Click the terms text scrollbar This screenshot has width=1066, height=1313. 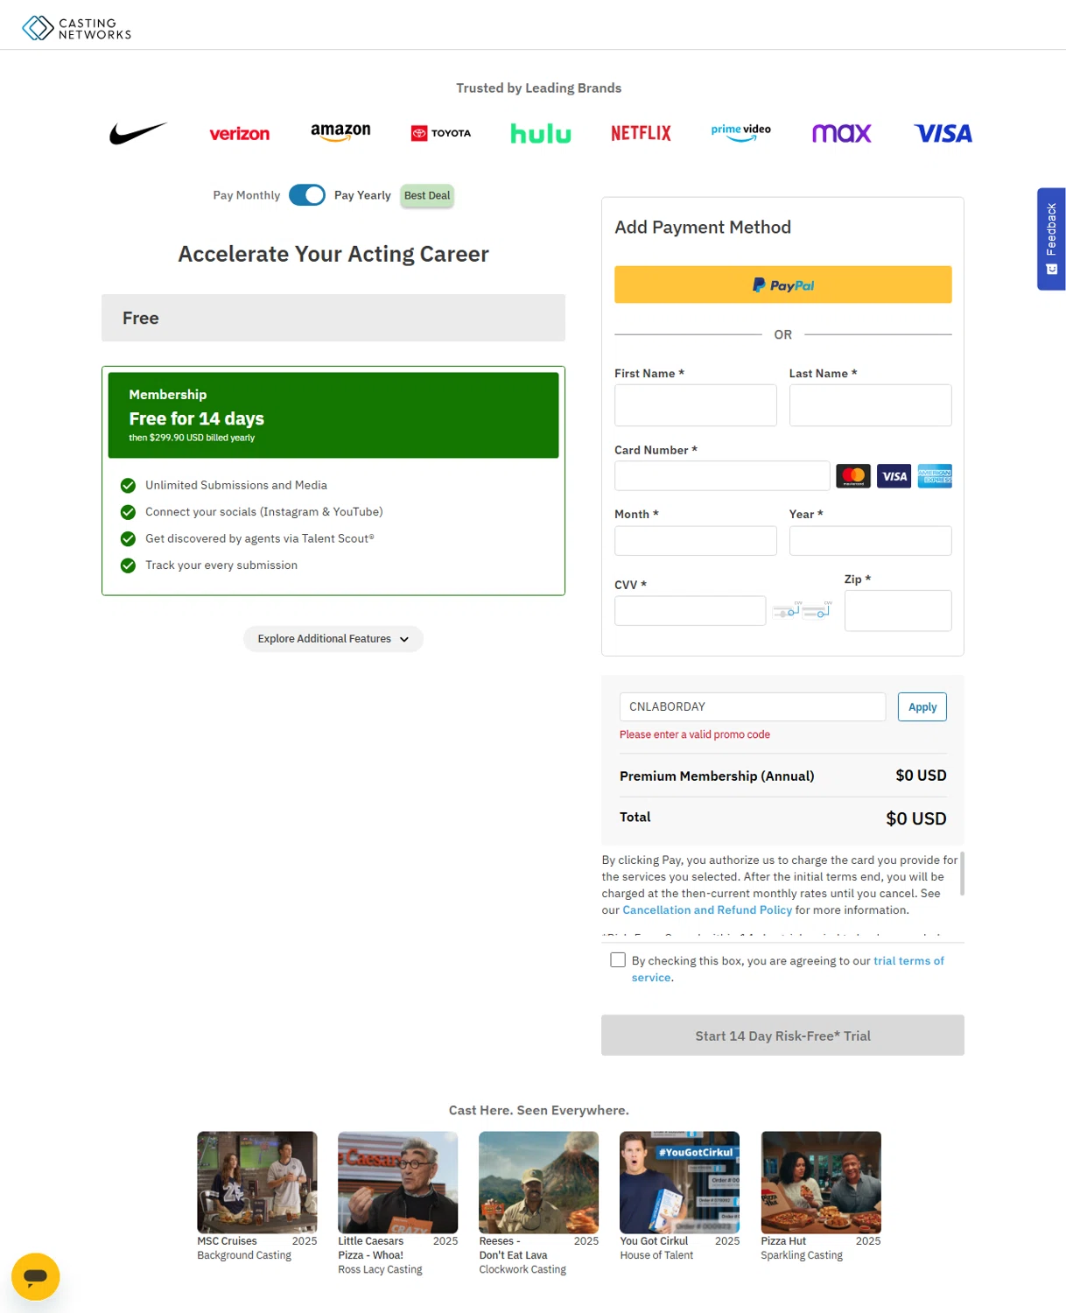click(x=962, y=874)
